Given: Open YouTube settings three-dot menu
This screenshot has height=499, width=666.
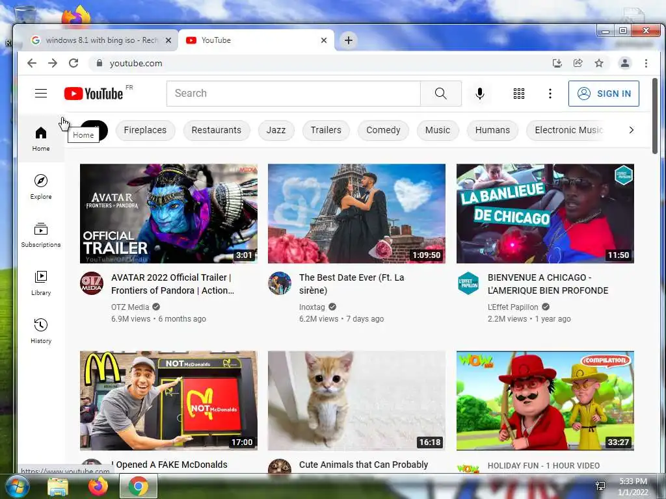Looking at the screenshot, I should (x=550, y=94).
